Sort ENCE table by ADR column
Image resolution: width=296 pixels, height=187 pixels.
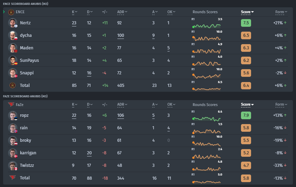122,12
